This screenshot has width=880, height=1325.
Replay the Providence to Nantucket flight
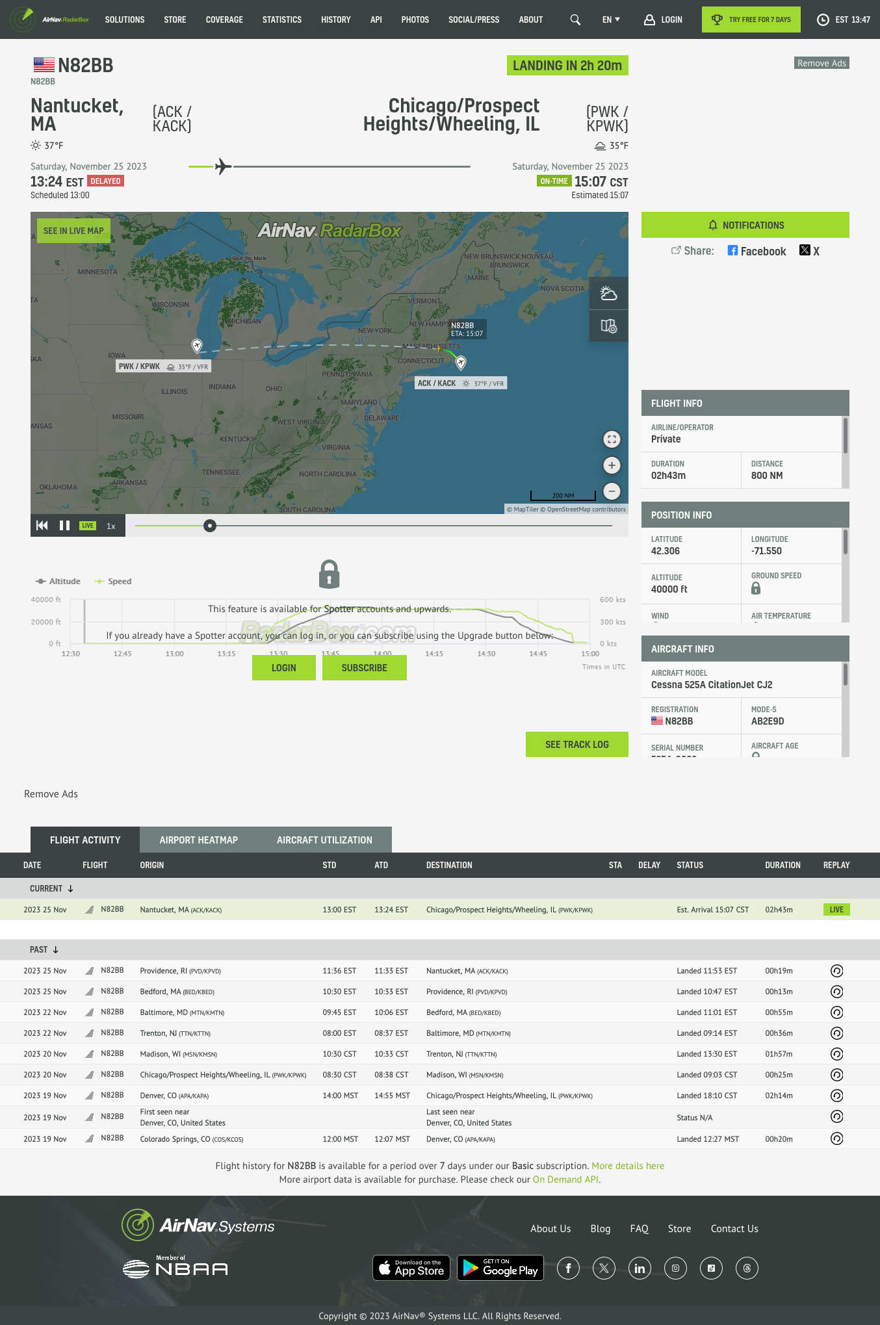tap(836, 971)
